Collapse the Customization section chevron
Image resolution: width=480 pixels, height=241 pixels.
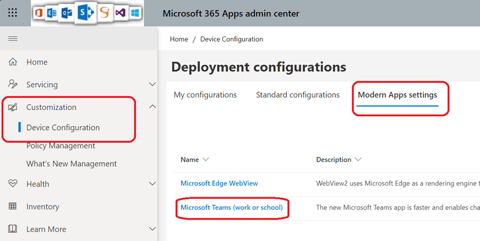coord(152,107)
